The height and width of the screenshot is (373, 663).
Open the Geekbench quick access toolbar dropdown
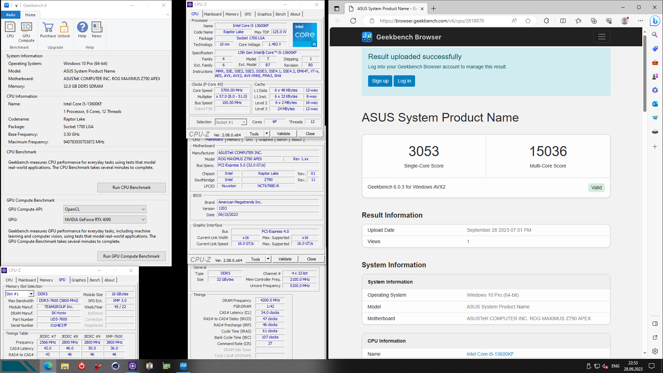(x=16, y=6)
